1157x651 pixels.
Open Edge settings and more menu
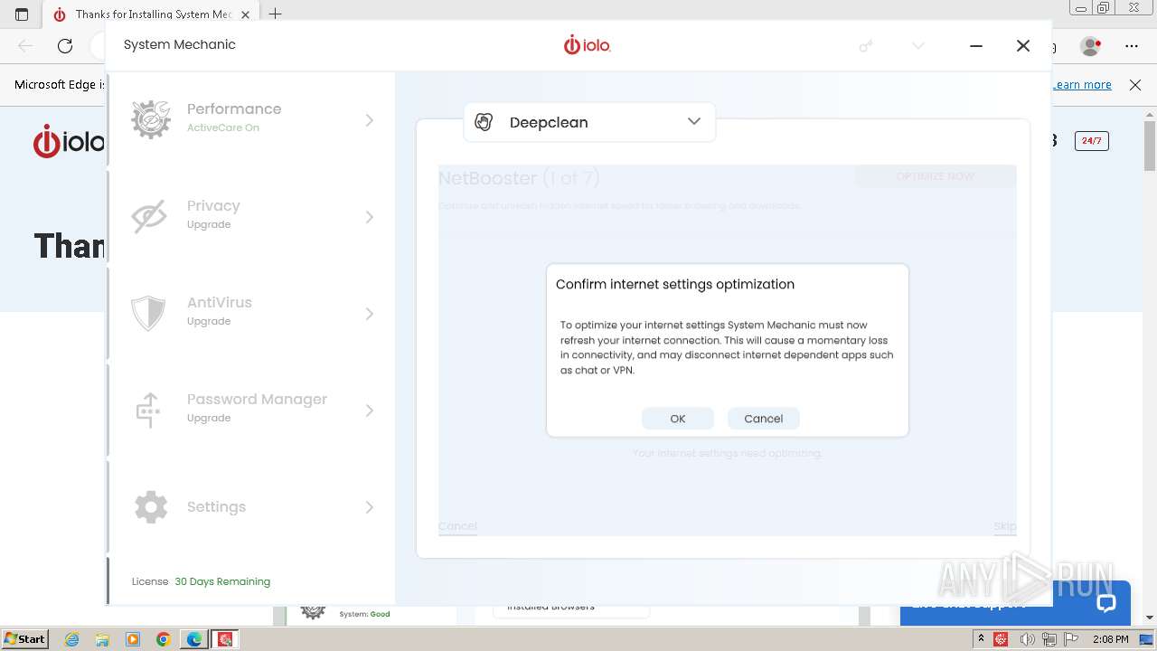click(x=1132, y=45)
